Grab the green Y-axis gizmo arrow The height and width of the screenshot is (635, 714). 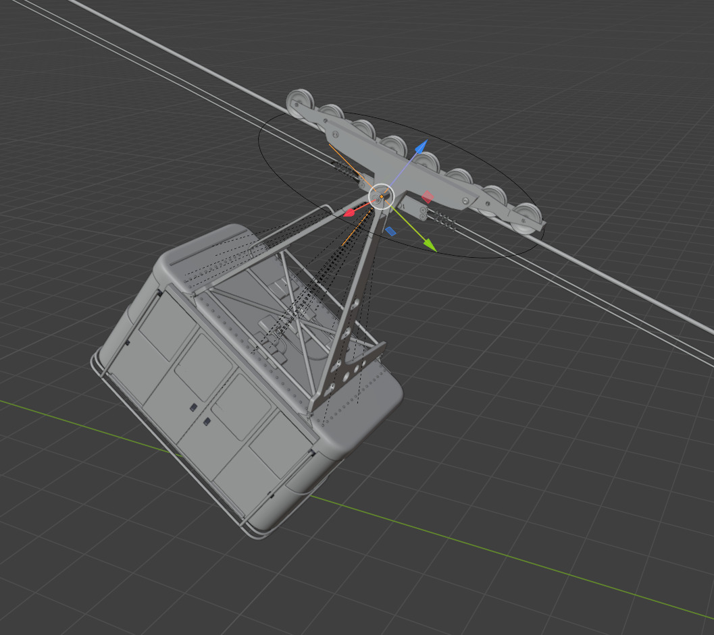point(430,245)
